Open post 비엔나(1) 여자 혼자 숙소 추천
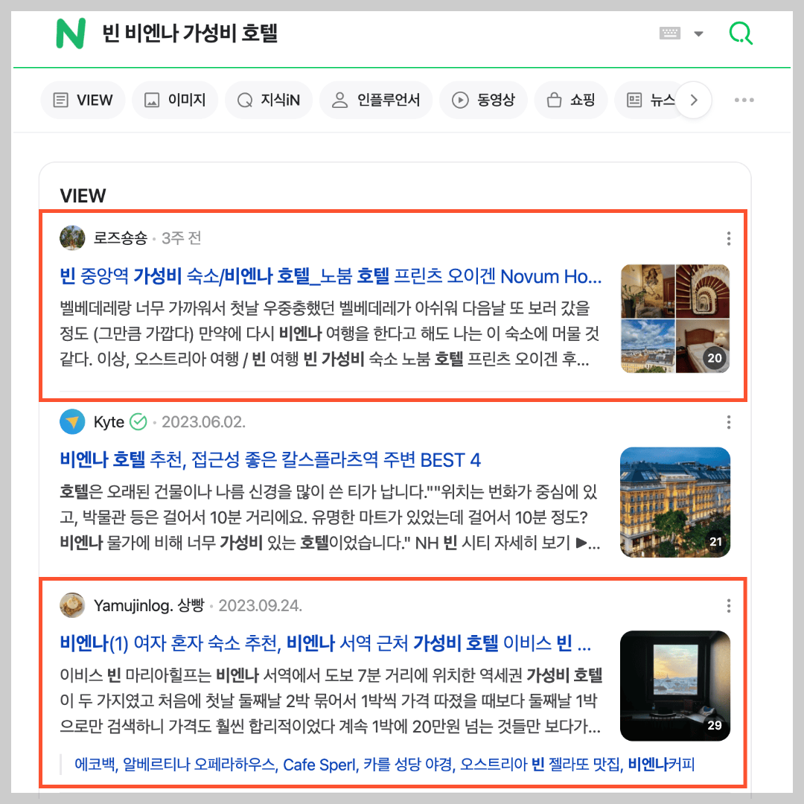 tap(325, 643)
